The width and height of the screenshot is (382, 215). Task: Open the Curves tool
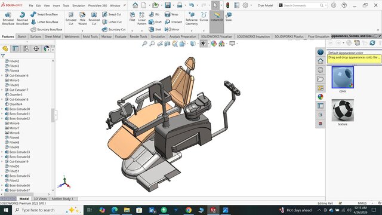point(204,17)
